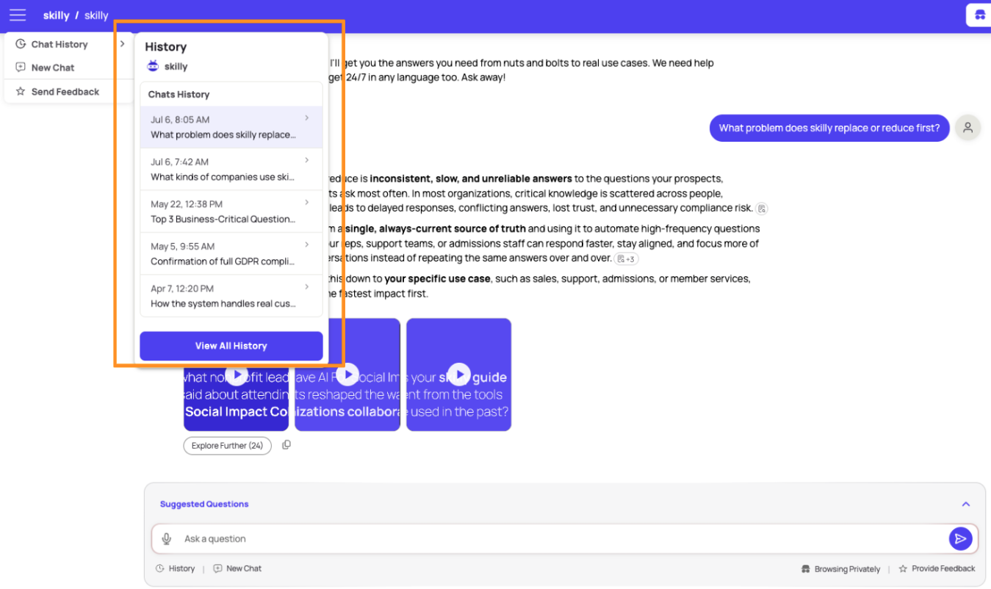The width and height of the screenshot is (991, 589).
Task: Click the Chats History heading in the panel
Action: [x=179, y=94]
